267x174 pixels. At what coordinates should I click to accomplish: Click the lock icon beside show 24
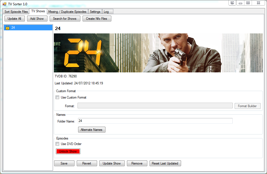[8, 28]
